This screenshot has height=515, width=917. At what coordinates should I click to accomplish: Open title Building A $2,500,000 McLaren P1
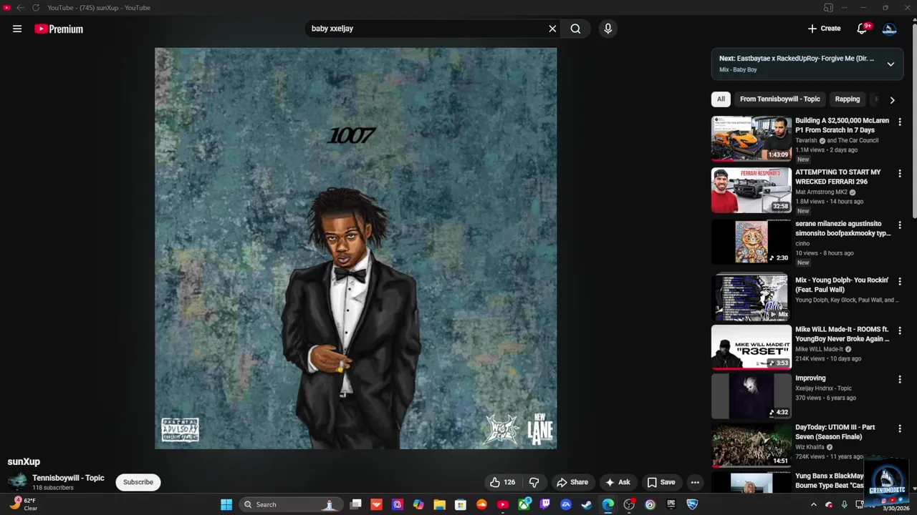pyautogui.click(x=842, y=125)
